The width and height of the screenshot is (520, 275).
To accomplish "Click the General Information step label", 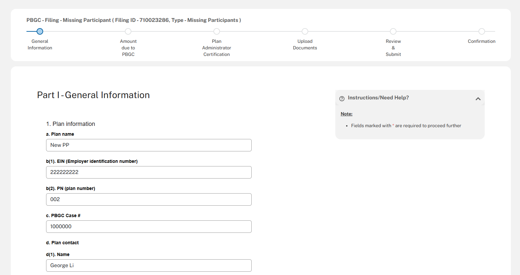I will (40, 44).
